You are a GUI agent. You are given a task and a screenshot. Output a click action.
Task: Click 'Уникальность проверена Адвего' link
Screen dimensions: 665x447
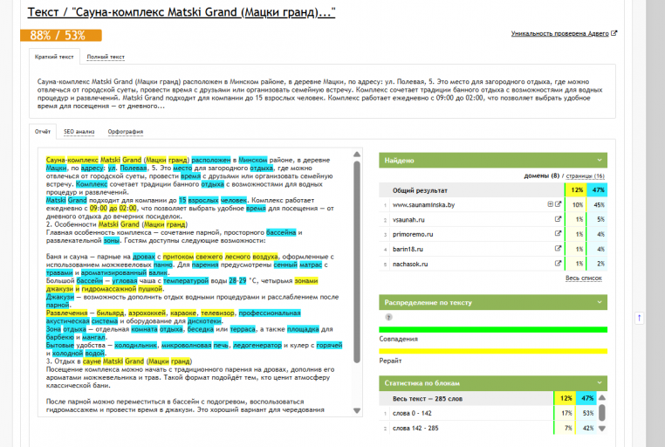559,33
